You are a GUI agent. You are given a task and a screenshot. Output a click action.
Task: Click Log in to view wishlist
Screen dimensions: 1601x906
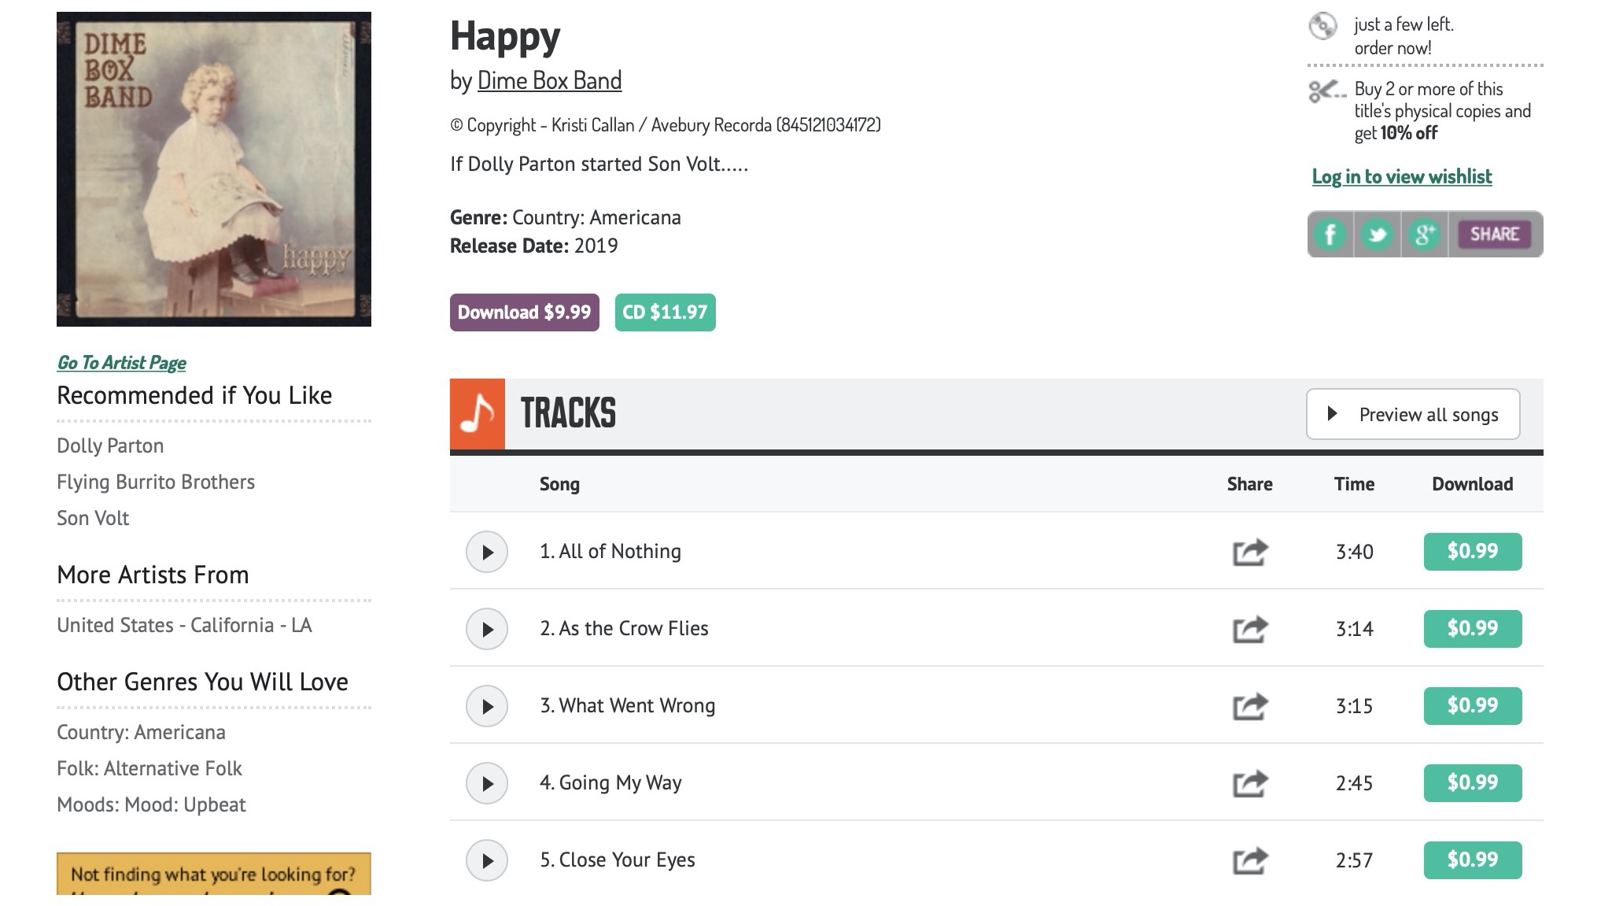(x=1401, y=176)
